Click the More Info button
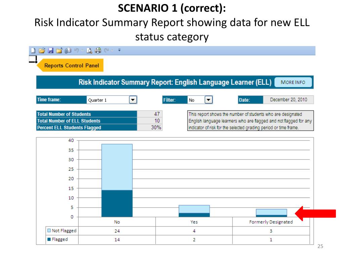The image size is (344, 258). coord(293,82)
